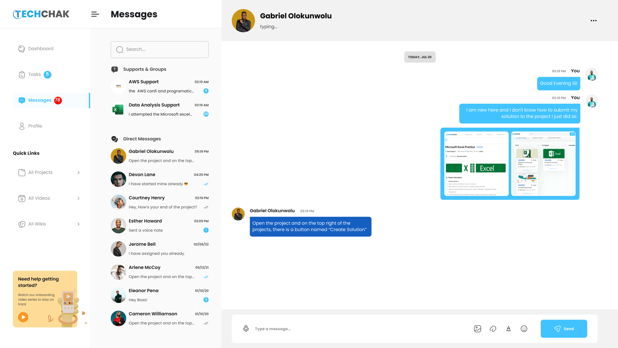
Task: Click the paperclip attach file icon
Action: [493, 329]
